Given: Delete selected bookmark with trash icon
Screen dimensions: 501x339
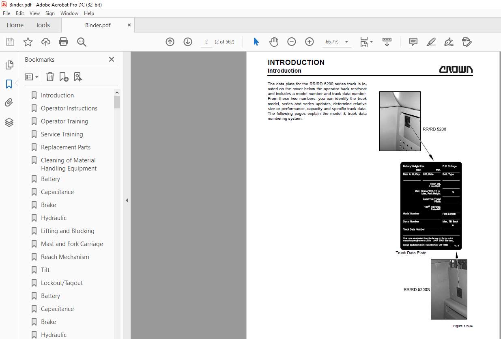Looking at the screenshot, I should pyautogui.click(x=50, y=77).
